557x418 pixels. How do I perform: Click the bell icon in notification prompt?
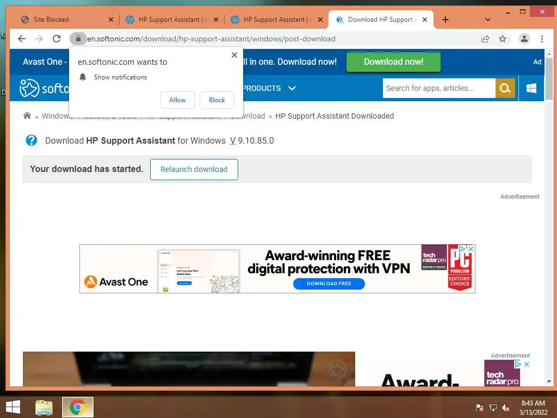click(83, 77)
